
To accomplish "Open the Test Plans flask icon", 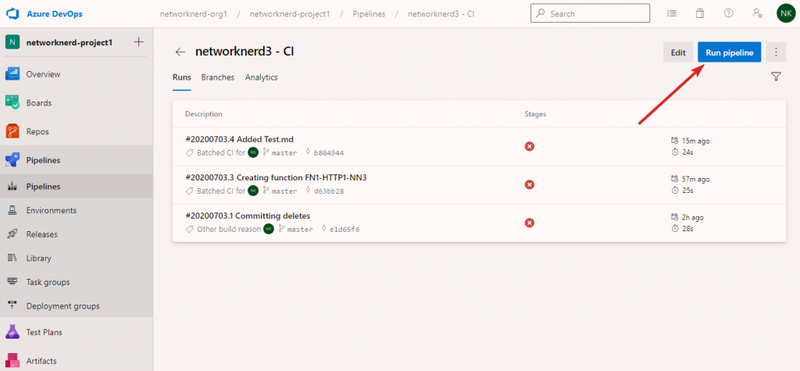I will click(x=12, y=332).
